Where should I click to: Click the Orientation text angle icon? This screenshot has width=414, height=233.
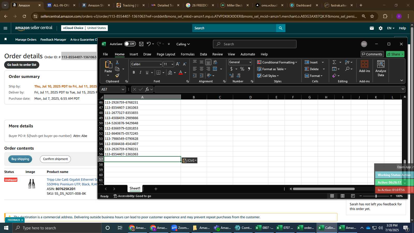pyautogui.click(x=209, y=76)
